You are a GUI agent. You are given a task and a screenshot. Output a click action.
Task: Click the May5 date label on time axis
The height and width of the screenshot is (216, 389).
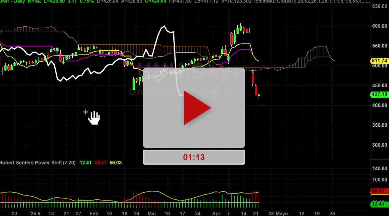(x=282, y=214)
